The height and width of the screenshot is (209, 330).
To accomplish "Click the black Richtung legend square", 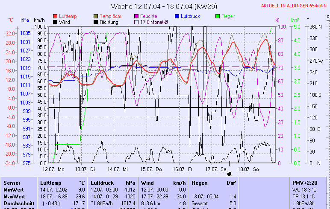I will coord(96,22).
